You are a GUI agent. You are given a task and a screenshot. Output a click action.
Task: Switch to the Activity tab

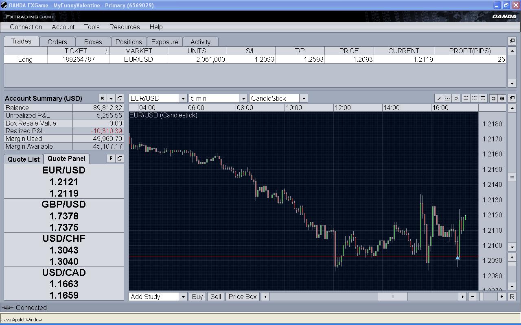(201, 42)
